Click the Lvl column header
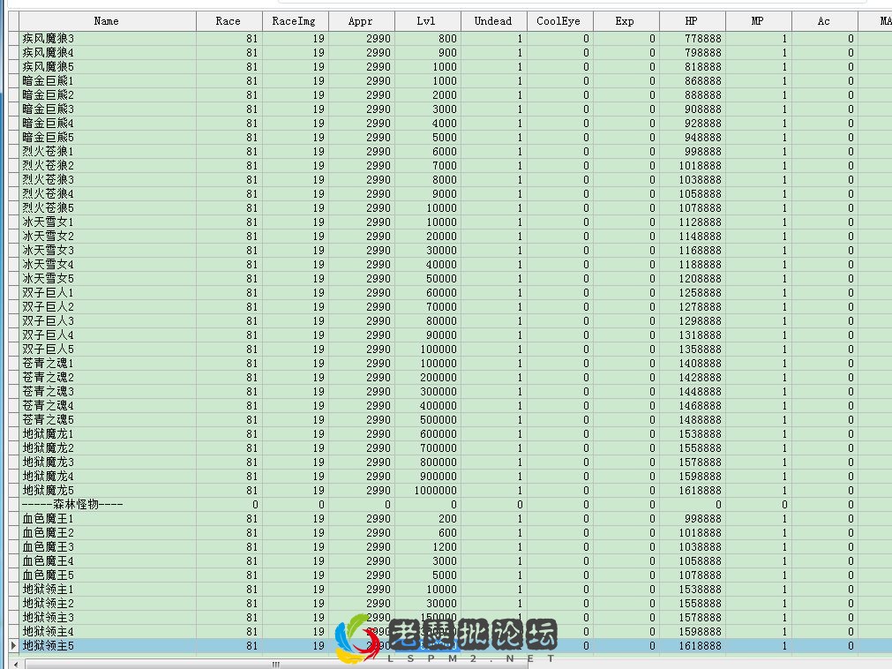 426,21
